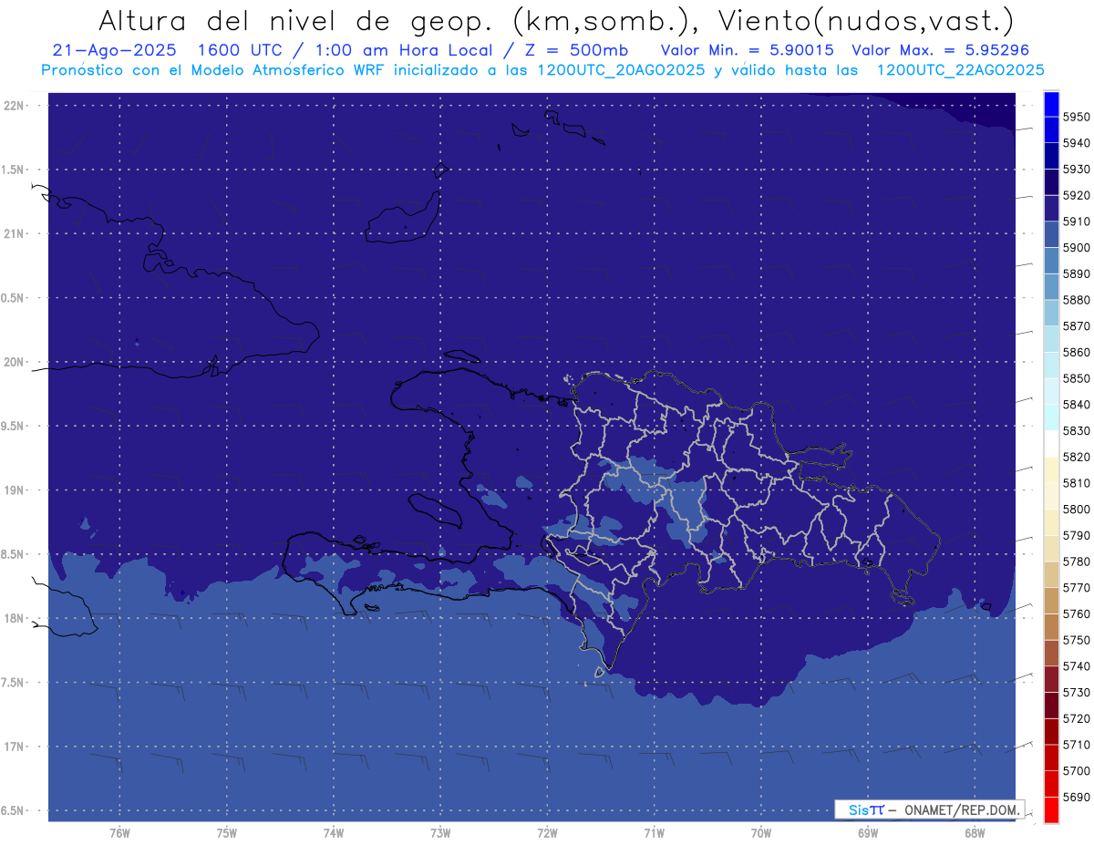
Task: Click the '5880' color bar label
Action: pos(1077,299)
